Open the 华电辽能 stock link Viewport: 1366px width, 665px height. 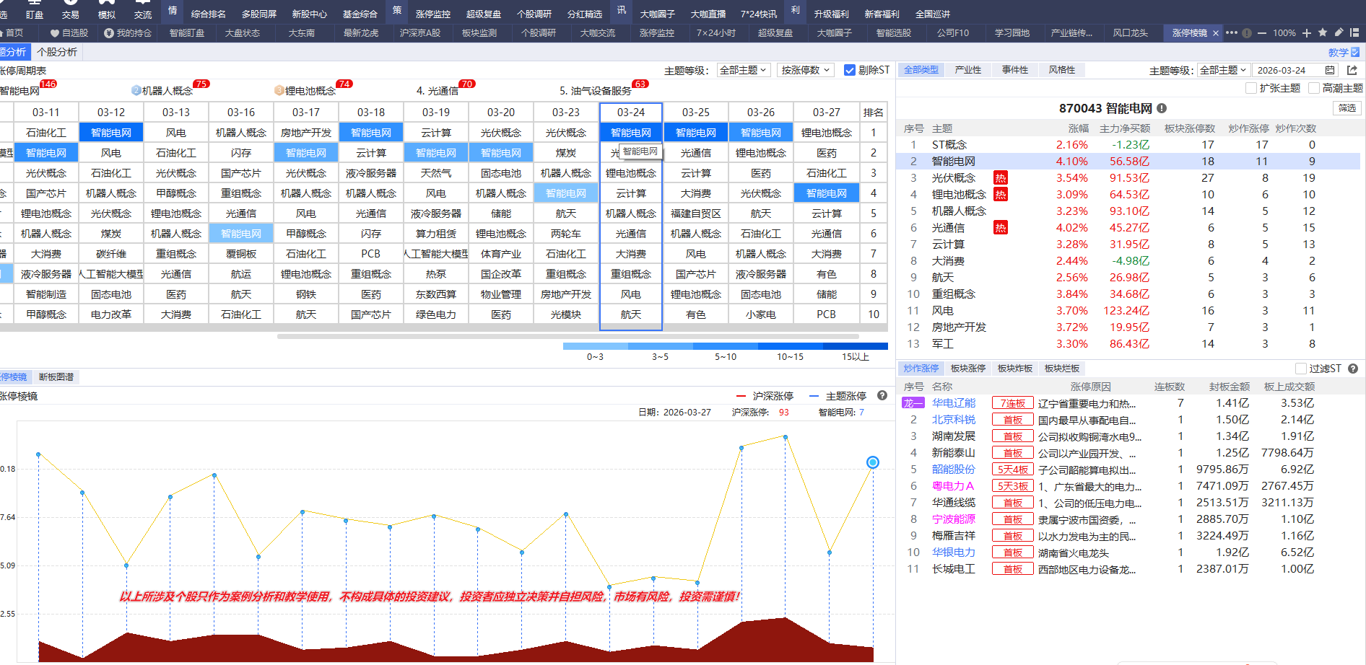click(953, 403)
